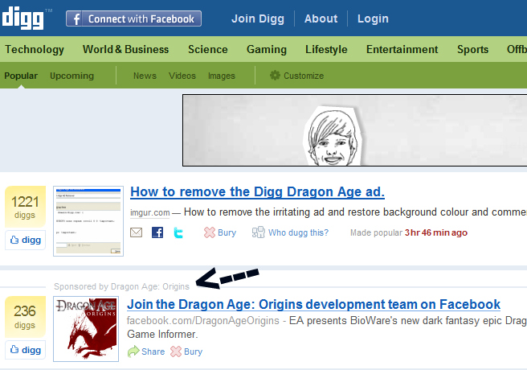
Task: Open the Gaming category
Action: (267, 49)
